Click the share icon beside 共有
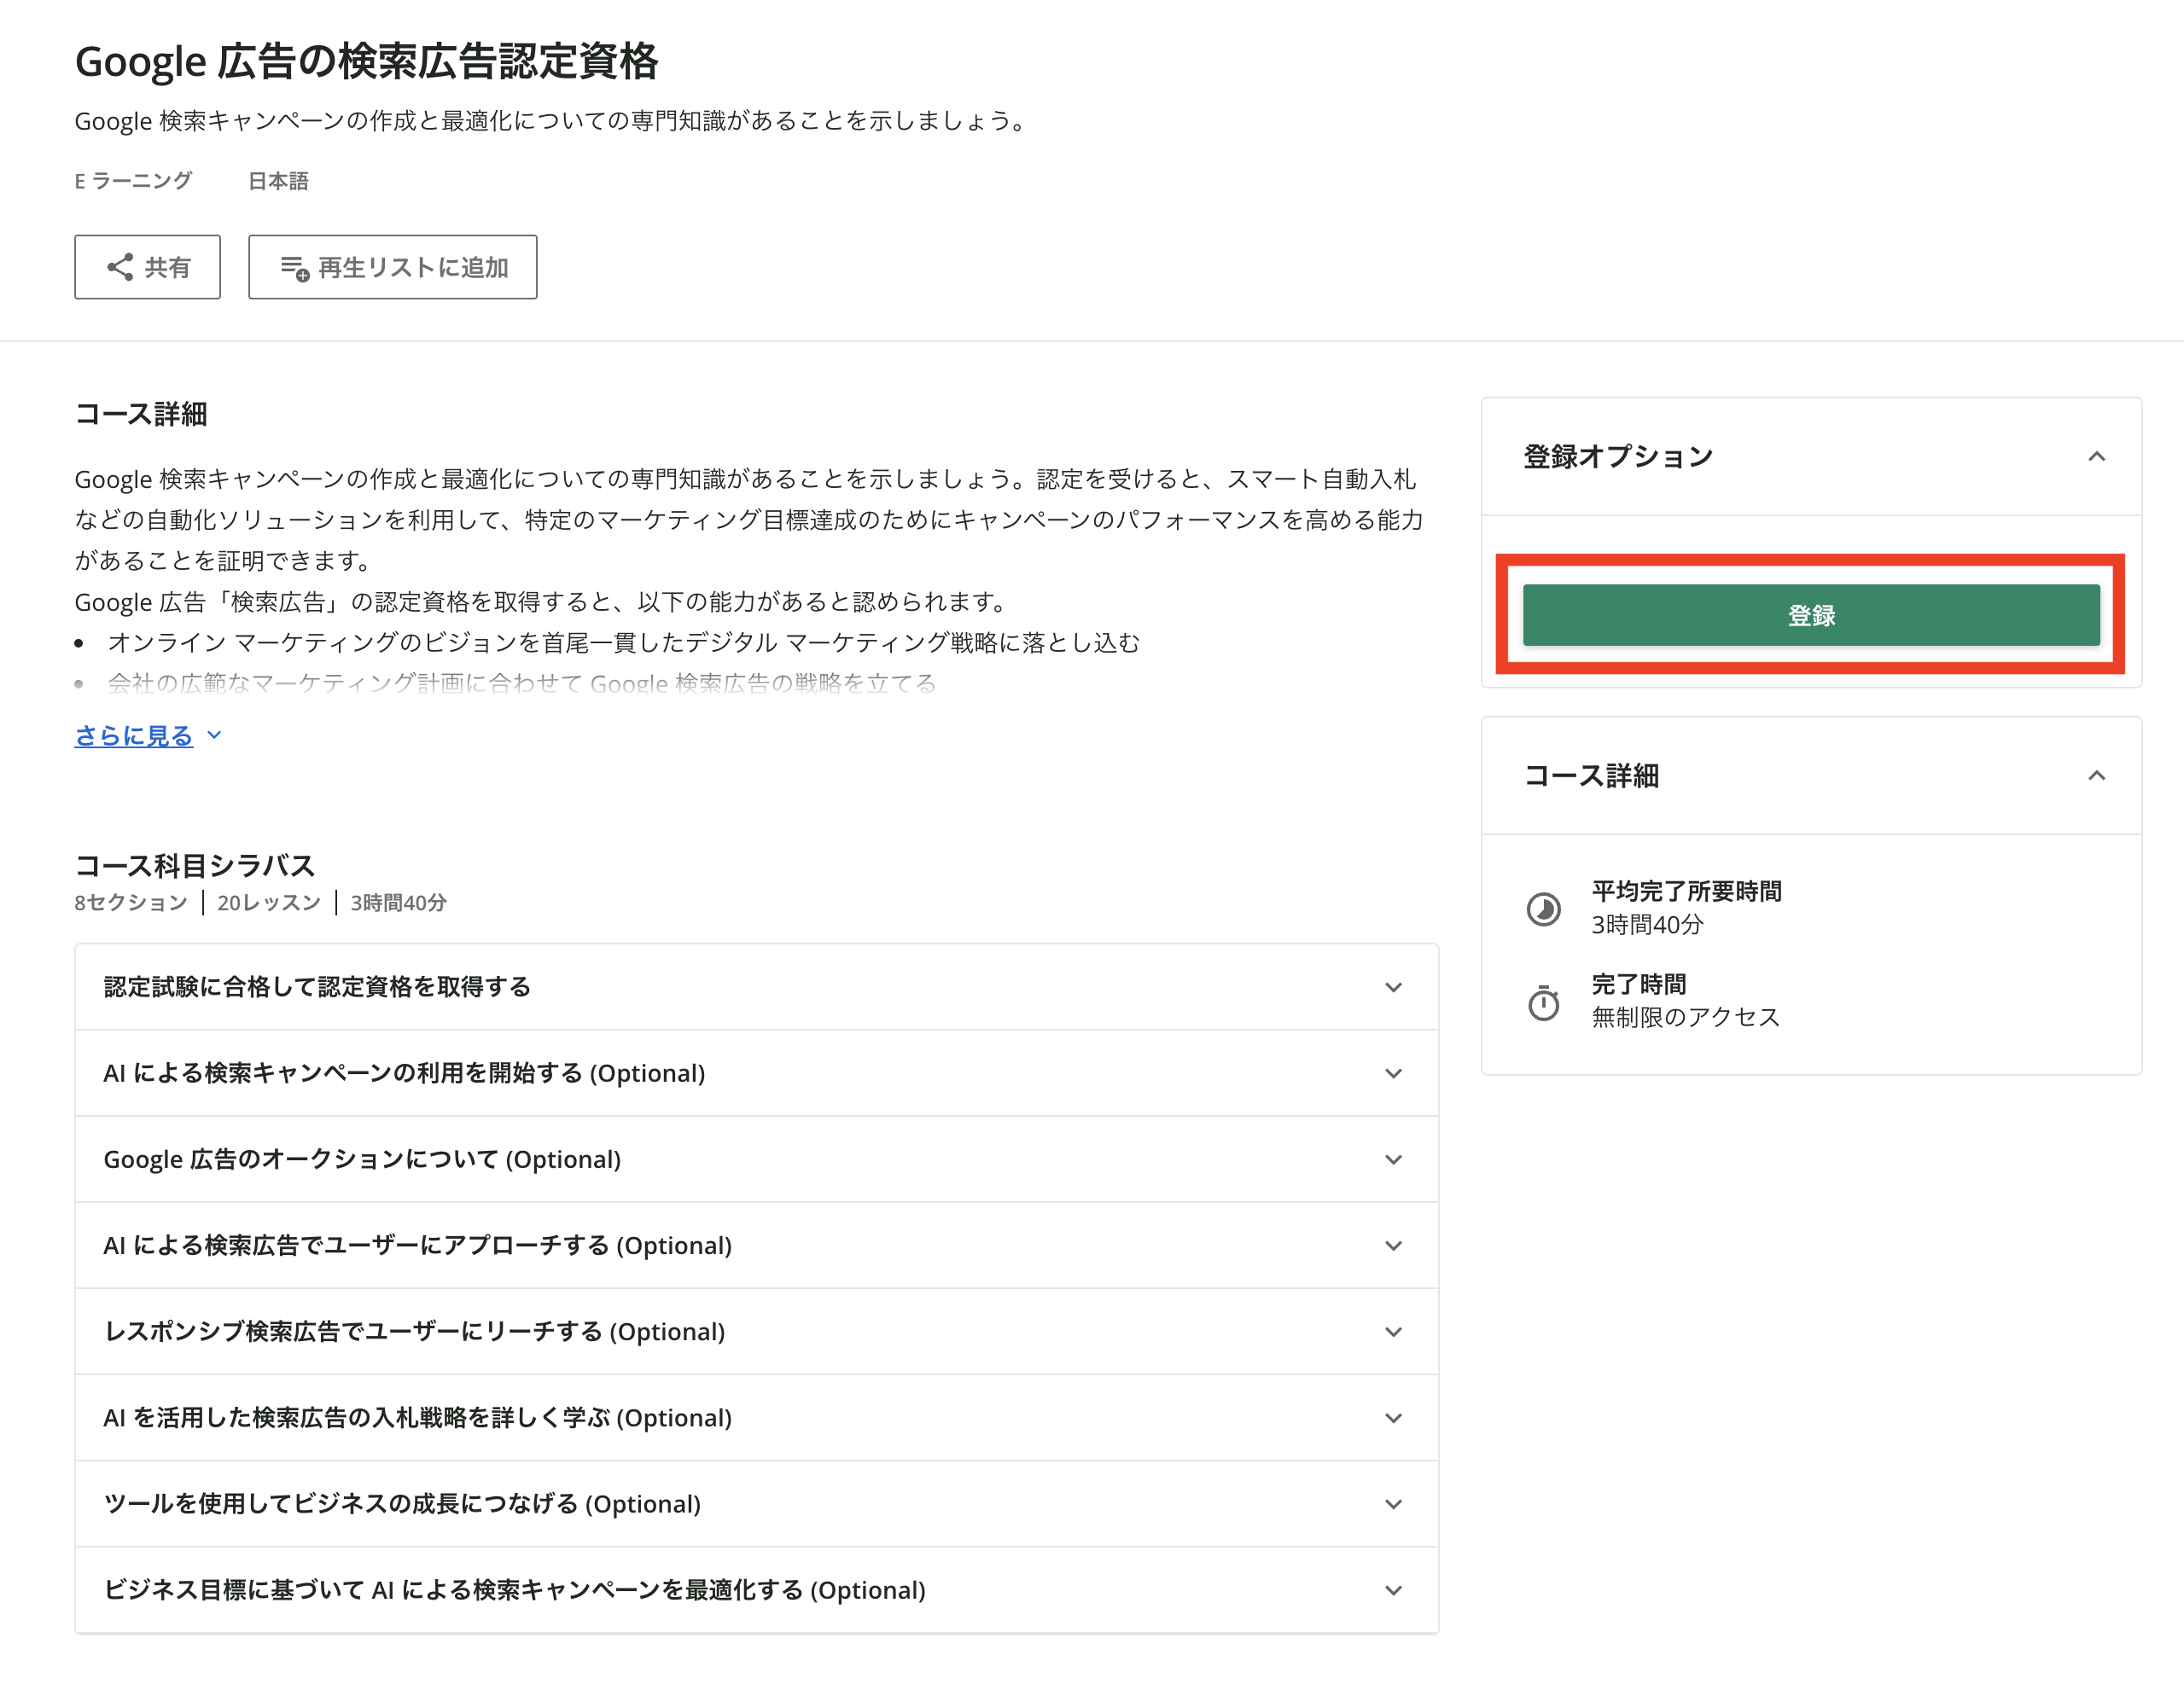 tap(120, 267)
